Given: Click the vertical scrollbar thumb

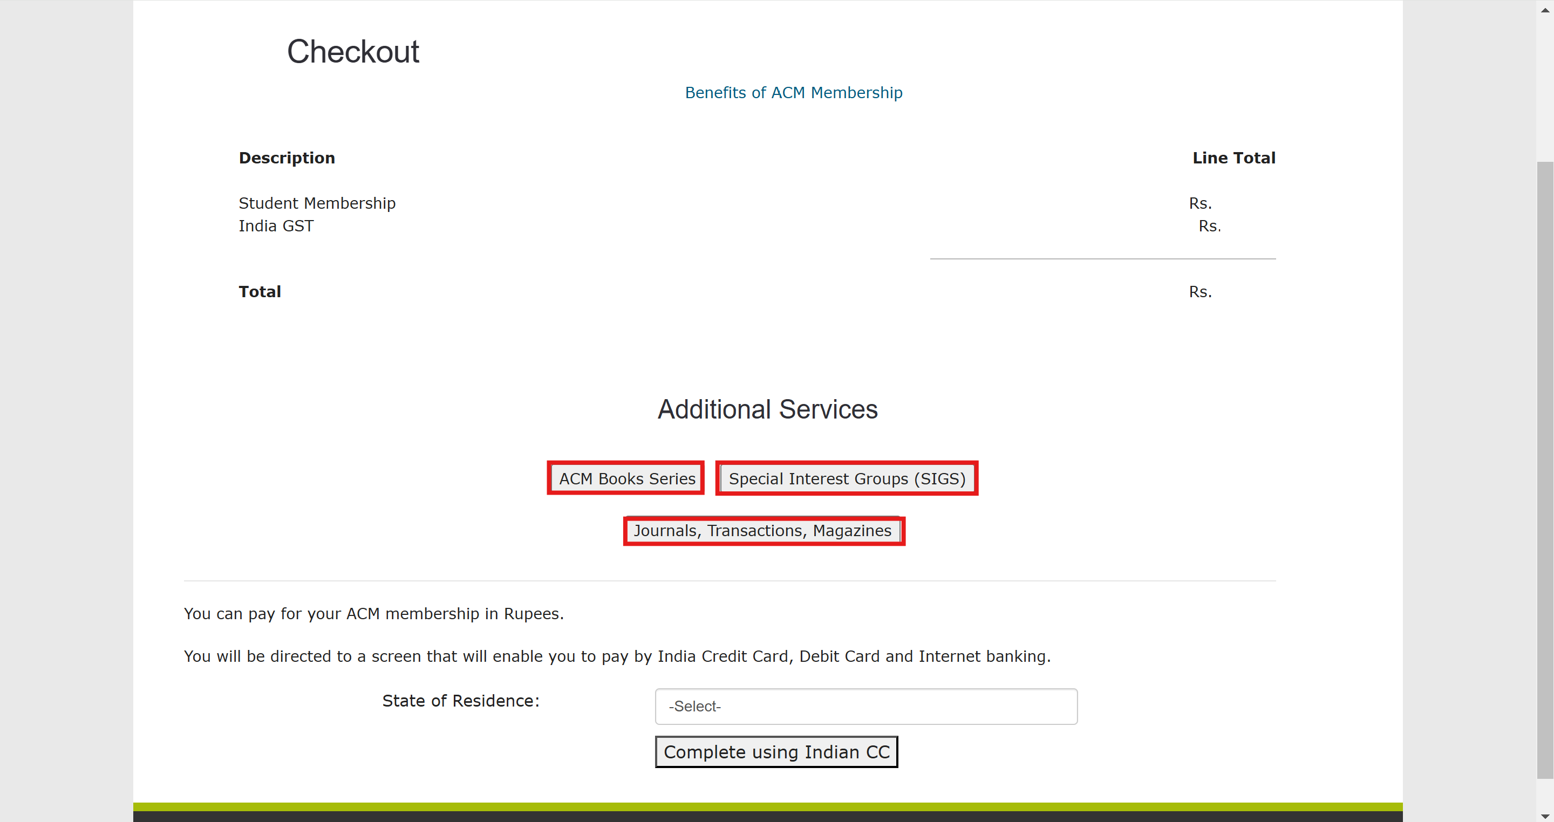Looking at the screenshot, I should [x=1545, y=470].
